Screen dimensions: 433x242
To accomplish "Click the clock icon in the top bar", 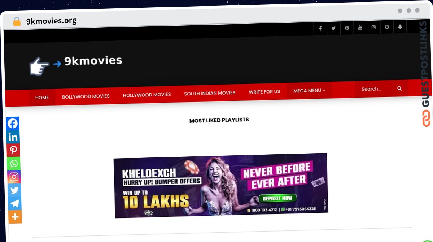I will pyautogui.click(x=387, y=27).
